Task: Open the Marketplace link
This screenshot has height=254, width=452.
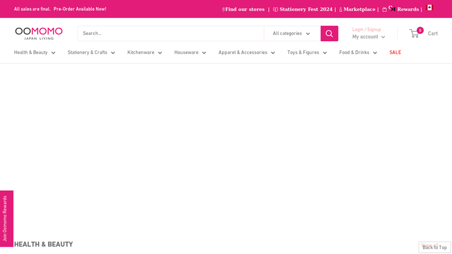Action: tap(359, 9)
